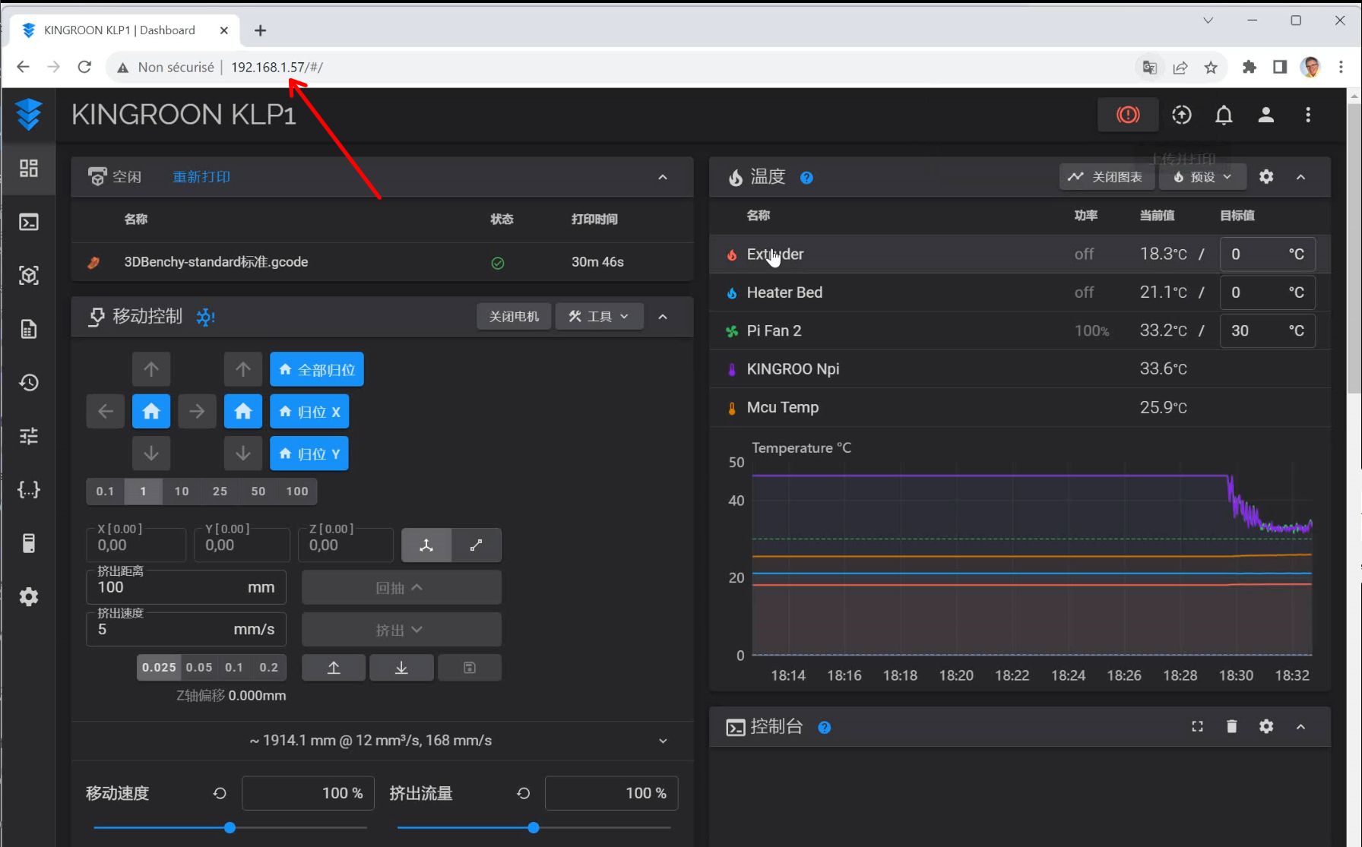Move X axis right arrow
The image size is (1362, 847).
(x=197, y=412)
